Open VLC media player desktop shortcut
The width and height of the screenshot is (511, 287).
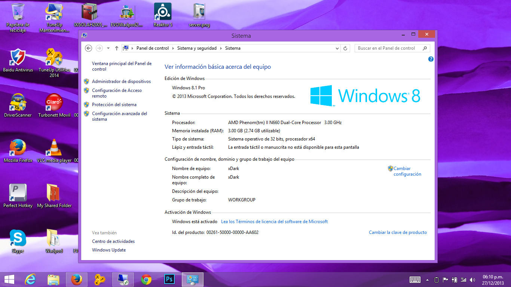54,151
